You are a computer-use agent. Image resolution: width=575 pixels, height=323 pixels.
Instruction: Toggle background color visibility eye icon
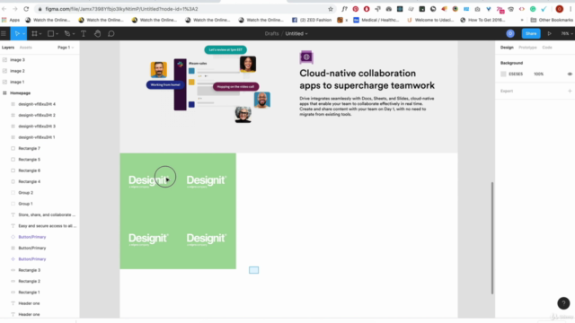pos(570,74)
